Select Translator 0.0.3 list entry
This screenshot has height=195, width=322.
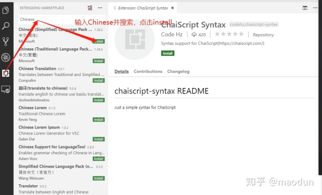tap(61, 189)
